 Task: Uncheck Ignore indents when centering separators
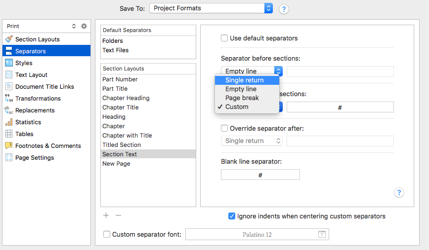(x=232, y=216)
